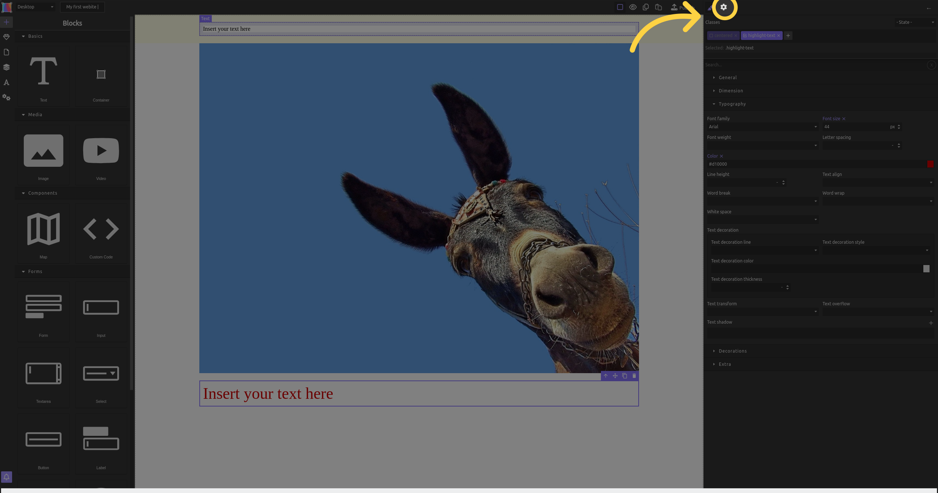Click the copy icon in top toolbar
The width and height of the screenshot is (938, 493).
click(x=646, y=7)
